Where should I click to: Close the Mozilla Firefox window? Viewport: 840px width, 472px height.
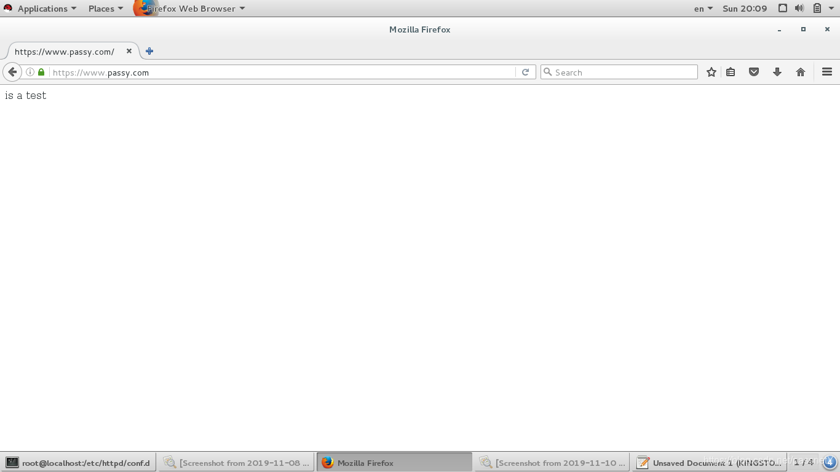pos(827,29)
